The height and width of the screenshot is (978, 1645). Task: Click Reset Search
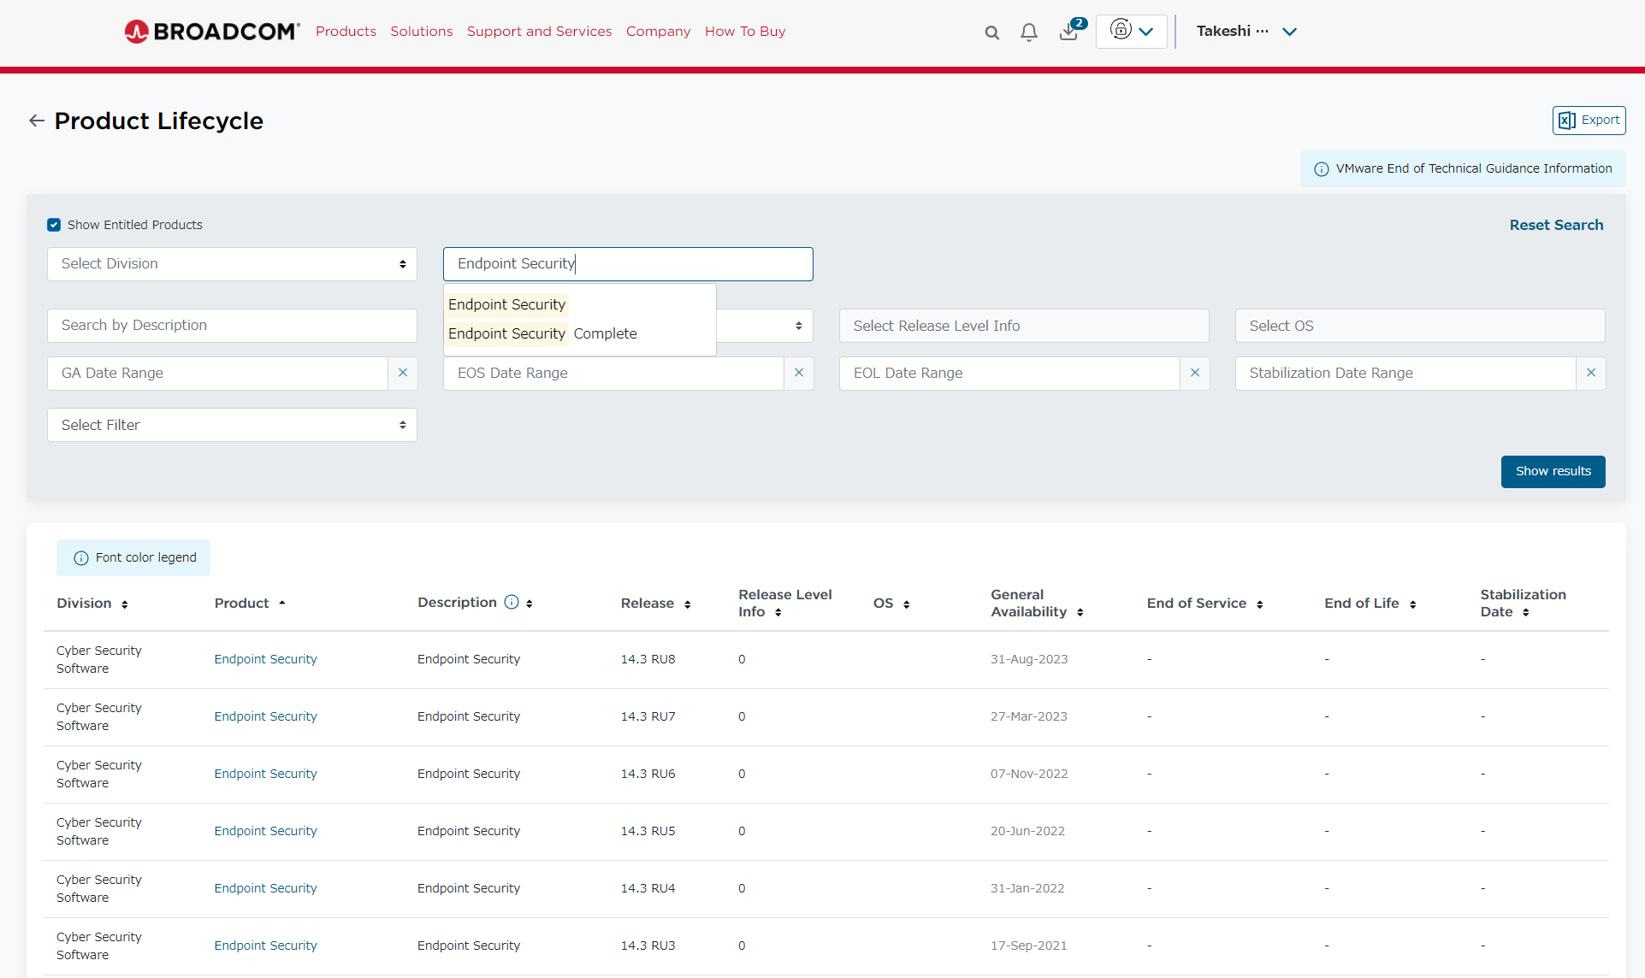(1556, 225)
